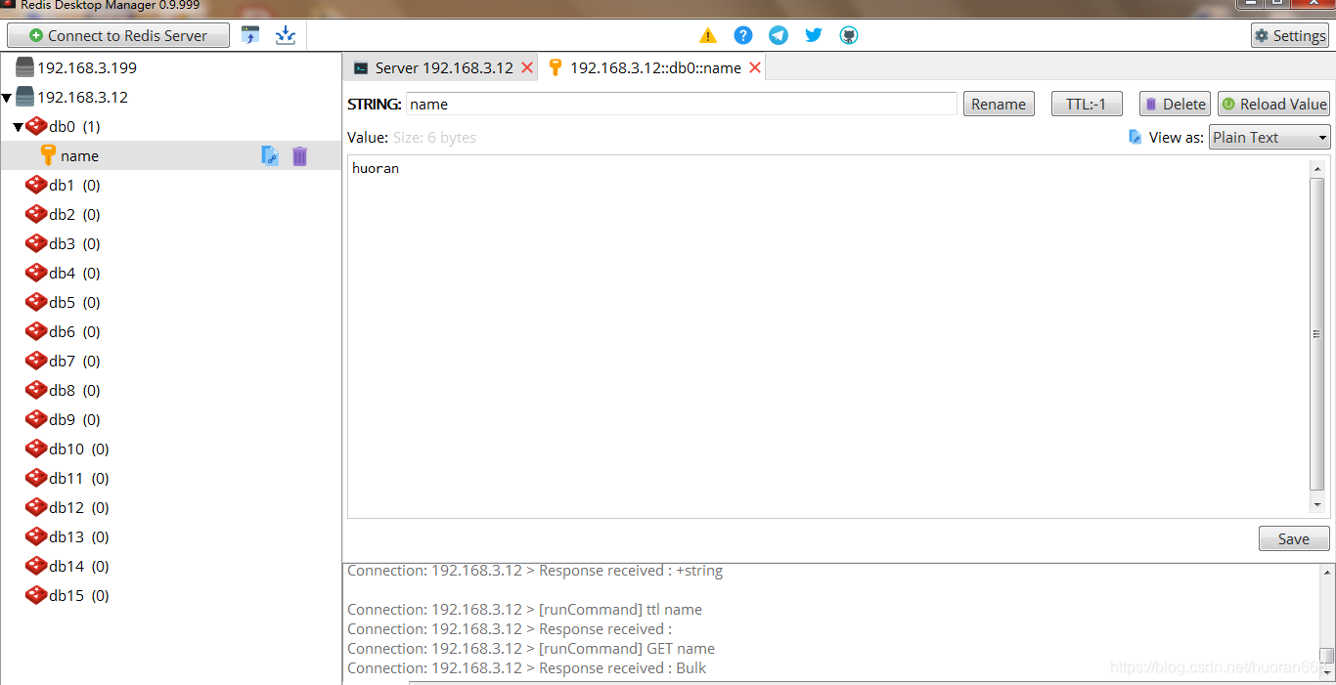Select the db11 (0) database row
Image resolution: width=1336 pixels, height=685 pixels.
pos(170,478)
